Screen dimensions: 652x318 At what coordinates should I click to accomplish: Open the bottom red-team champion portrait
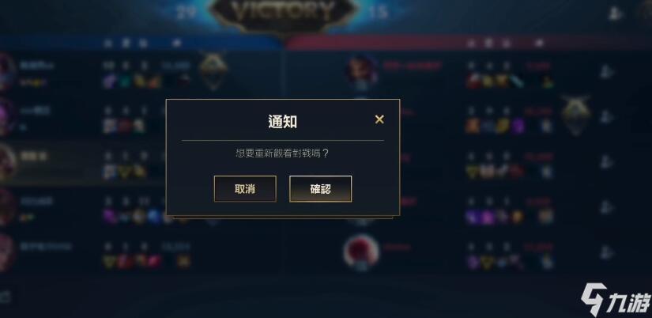pyautogui.click(x=361, y=252)
